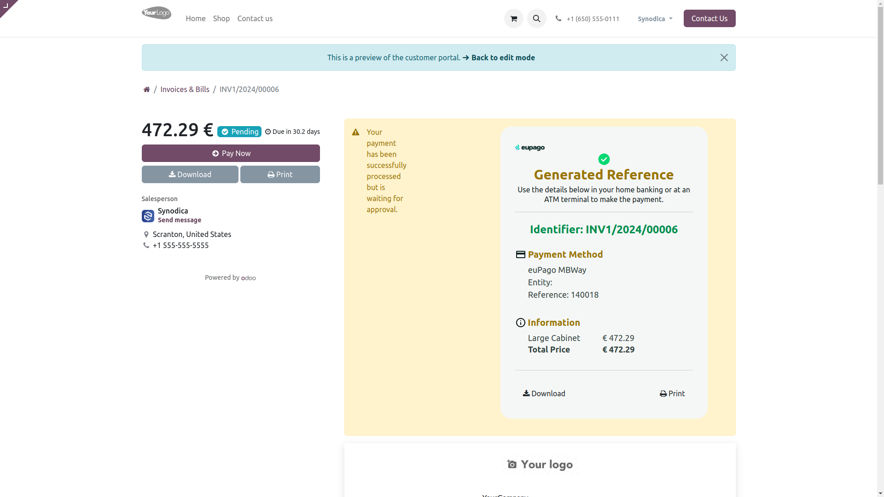Screen dimensions: 884x497
Task: Click the eupago logo
Action: 529,148
